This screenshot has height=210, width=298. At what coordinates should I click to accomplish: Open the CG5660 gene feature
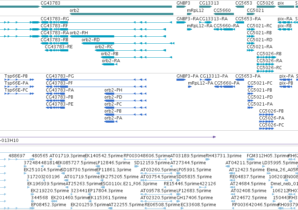[x=224, y=14]
